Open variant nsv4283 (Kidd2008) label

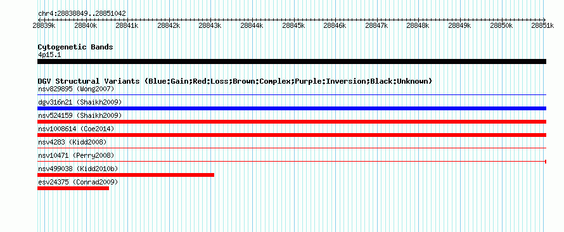[x=72, y=143]
